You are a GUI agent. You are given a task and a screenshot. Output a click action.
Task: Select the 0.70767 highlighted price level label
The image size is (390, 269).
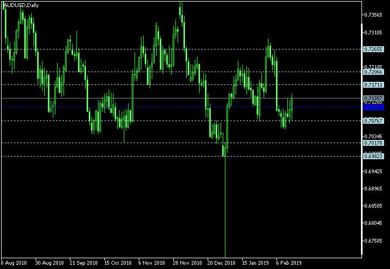coord(373,121)
